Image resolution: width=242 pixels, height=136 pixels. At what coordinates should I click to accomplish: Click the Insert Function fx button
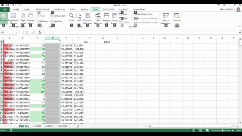[40, 32]
